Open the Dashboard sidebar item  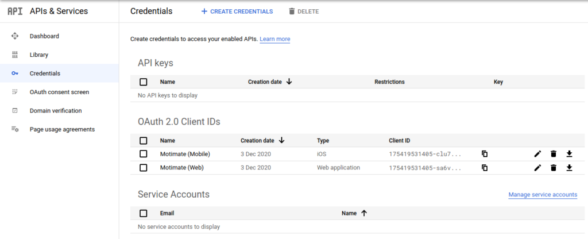[44, 36]
